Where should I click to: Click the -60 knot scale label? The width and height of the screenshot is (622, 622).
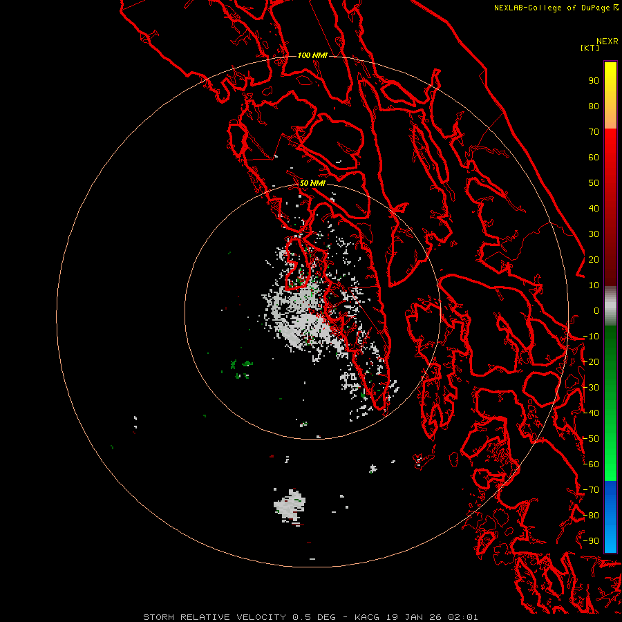[591, 464]
